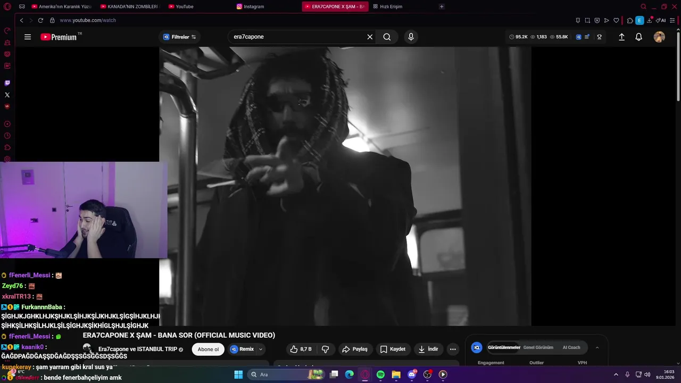Show hidden system tray icons
Viewport: 681px width, 383px height.
point(616,374)
